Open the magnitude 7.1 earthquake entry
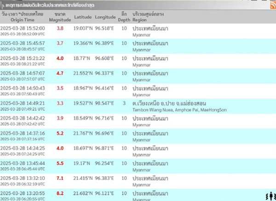The width and height of the screenshot is (276, 201). [60, 178]
